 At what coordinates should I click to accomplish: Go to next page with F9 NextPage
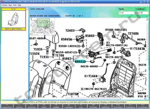106,106
